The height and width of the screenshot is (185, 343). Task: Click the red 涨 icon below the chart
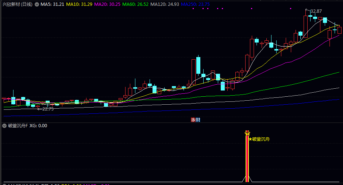click(x=193, y=120)
